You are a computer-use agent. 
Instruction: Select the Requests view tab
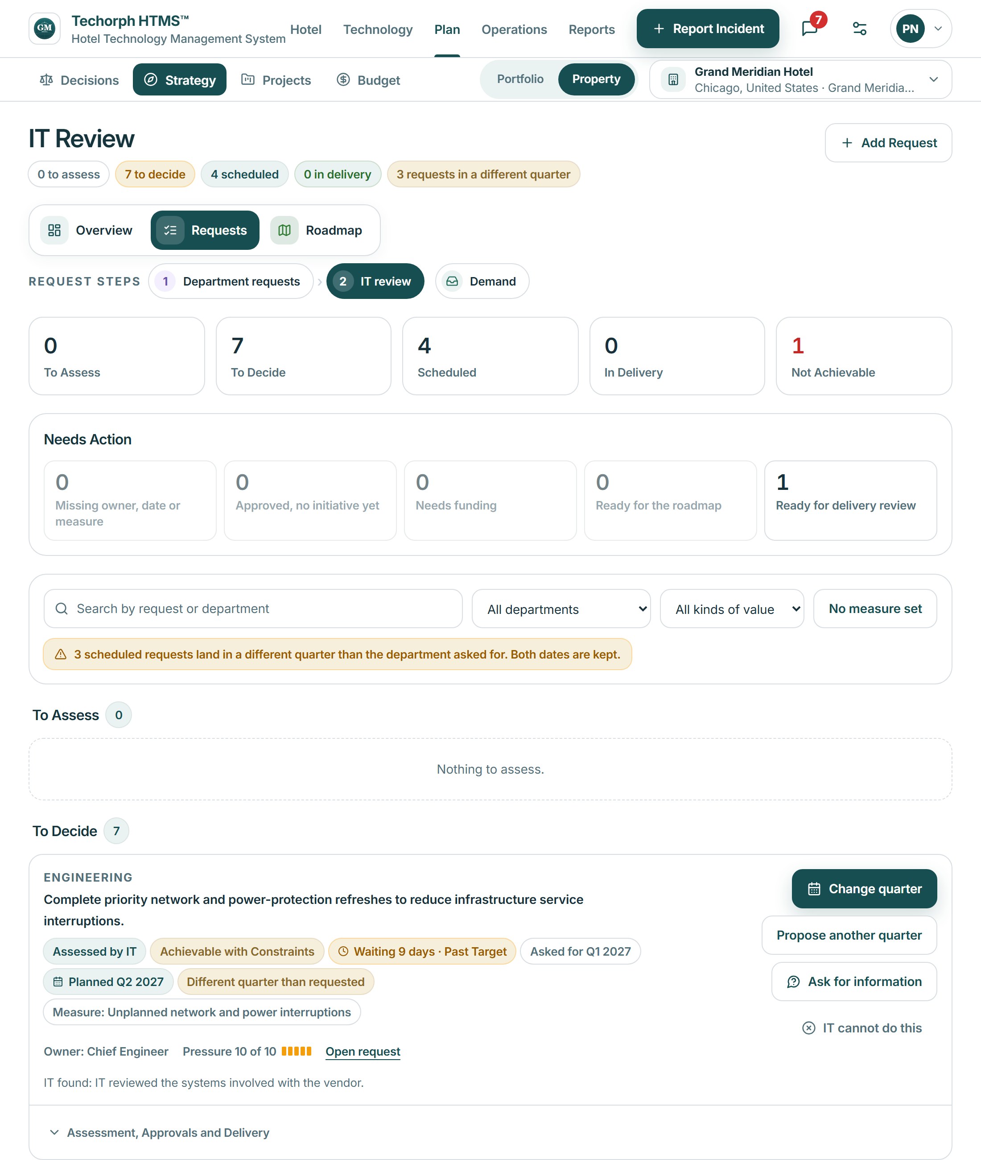(x=205, y=230)
